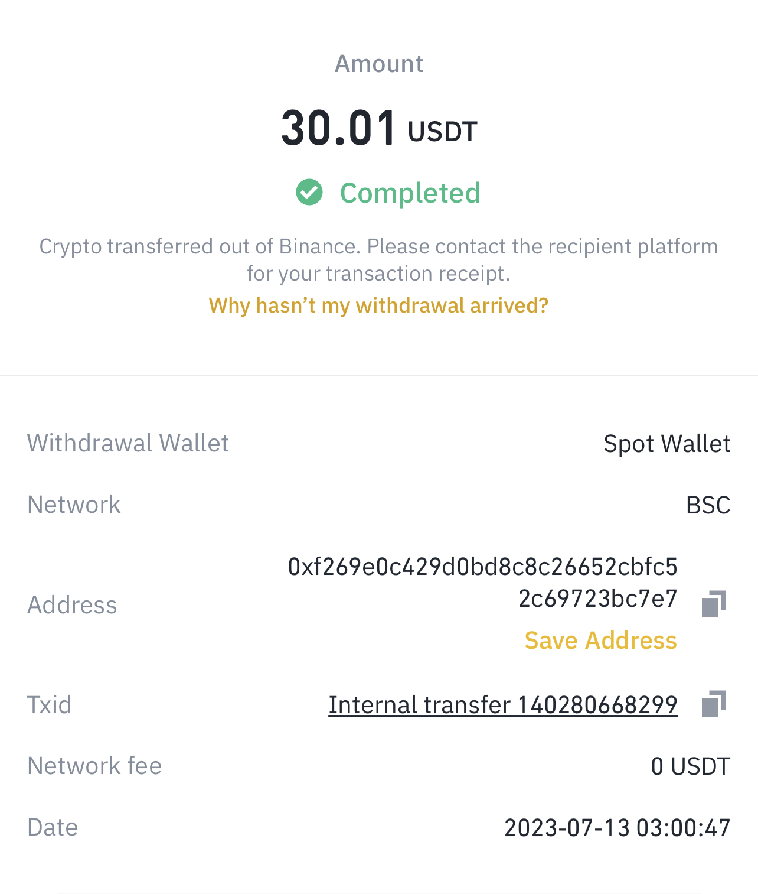The image size is (758, 894).
Task: Tap the green Completed checkmark icon
Action: pos(309,193)
